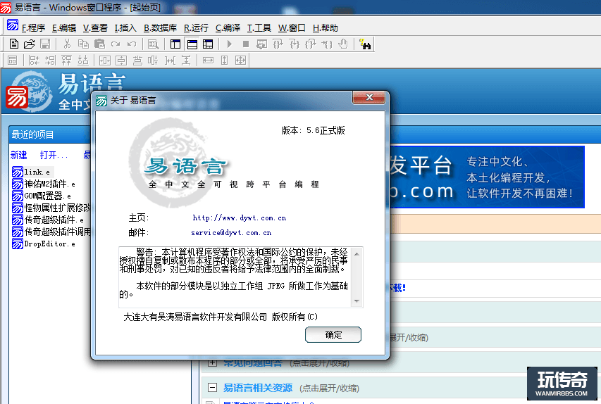Click the Save floppy disk icon
This screenshot has height=404, width=601.
45,44
